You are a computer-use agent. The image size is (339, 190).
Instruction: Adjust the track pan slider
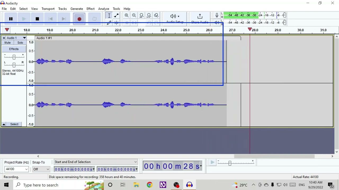[x=14, y=65]
